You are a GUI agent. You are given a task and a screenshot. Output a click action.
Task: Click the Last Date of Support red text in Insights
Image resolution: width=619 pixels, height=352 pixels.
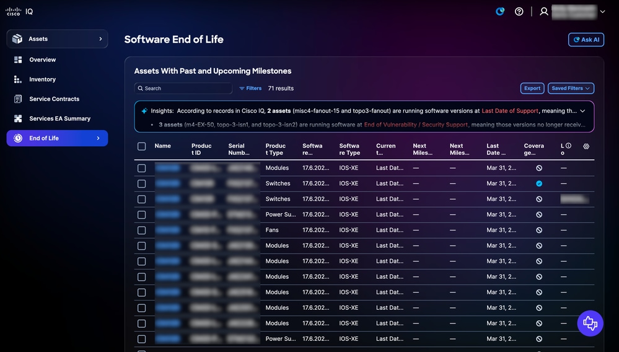(x=510, y=111)
